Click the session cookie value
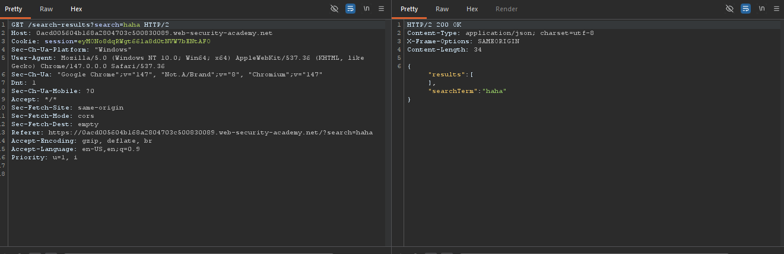The height and width of the screenshot is (254, 784). point(143,41)
